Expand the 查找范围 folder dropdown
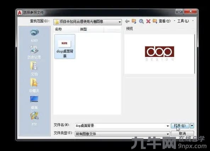The height and width of the screenshot is (151, 210). (120, 22)
